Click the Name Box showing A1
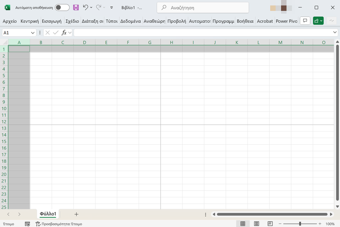This screenshot has width=340, height=227. (x=16, y=33)
